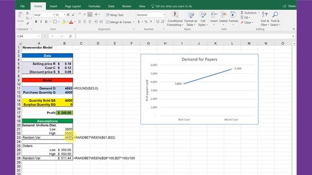Apply red Font Color letter A
The width and height of the screenshot is (312, 175).
(x=71, y=22)
